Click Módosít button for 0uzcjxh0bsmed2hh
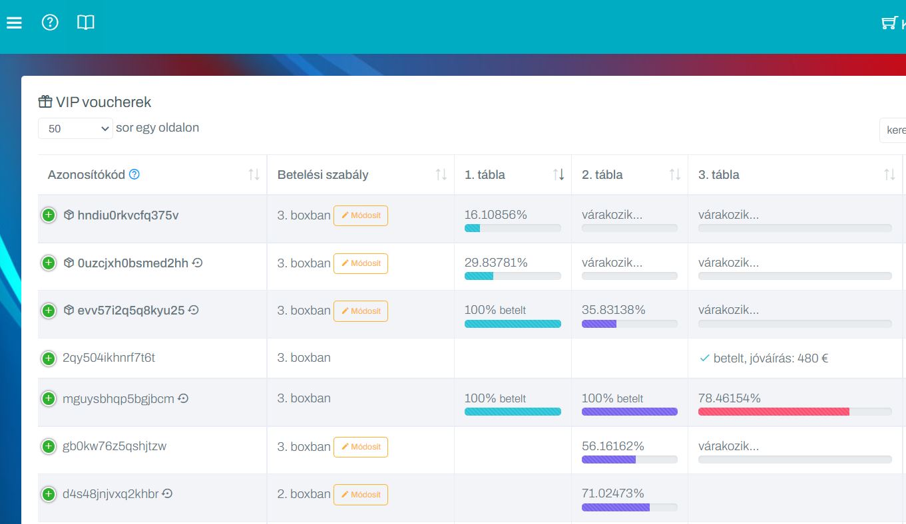906x524 pixels. 361,263
